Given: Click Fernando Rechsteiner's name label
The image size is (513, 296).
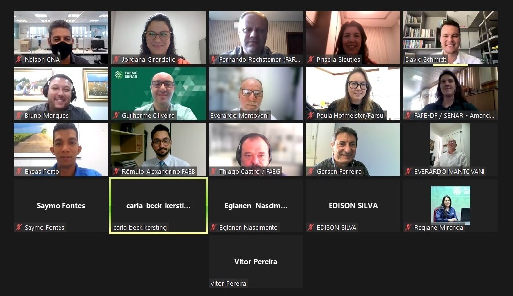Looking at the screenshot, I should click(x=259, y=60).
